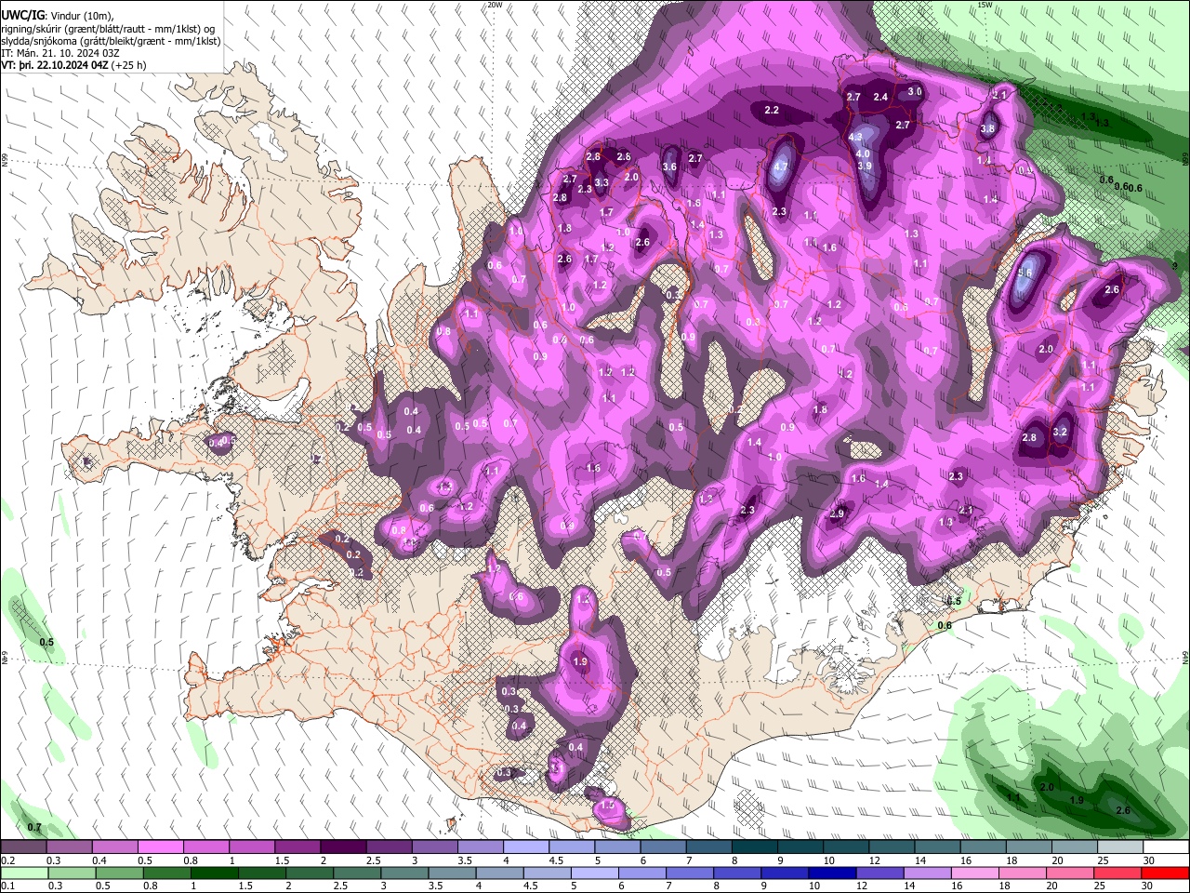Screen dimensions: 1190x893
Task: Pick snow legend swatch between 0.2 and 0.3
Action: point(24,847)
